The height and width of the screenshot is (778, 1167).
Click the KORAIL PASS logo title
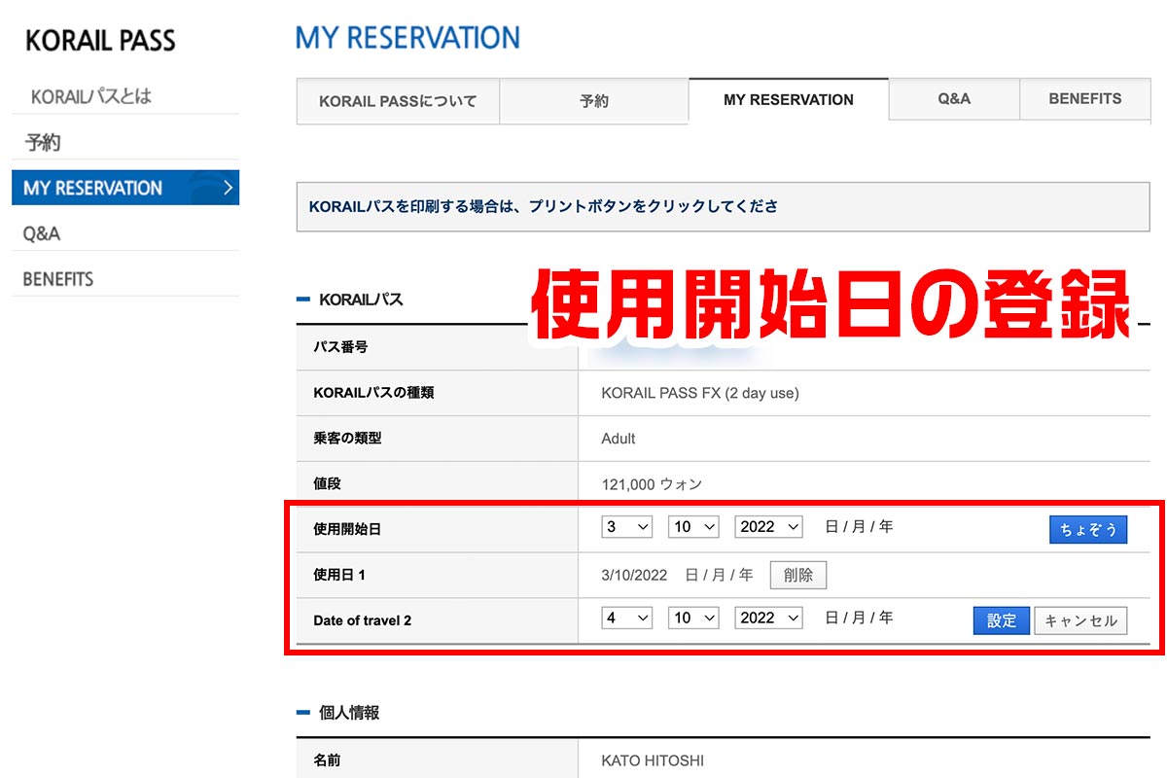click(x=100, y=41)
